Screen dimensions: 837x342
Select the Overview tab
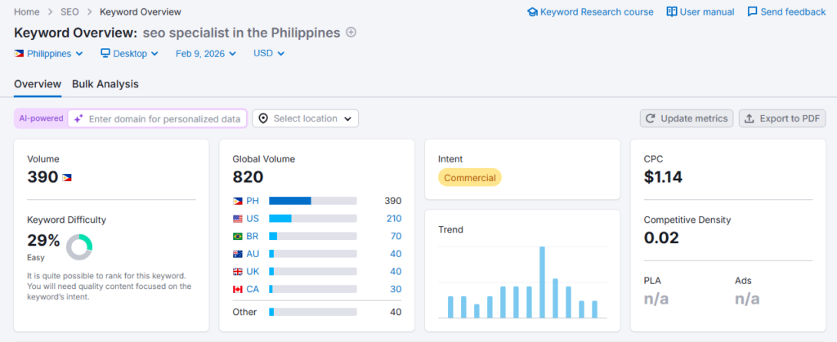coord(38,84)
